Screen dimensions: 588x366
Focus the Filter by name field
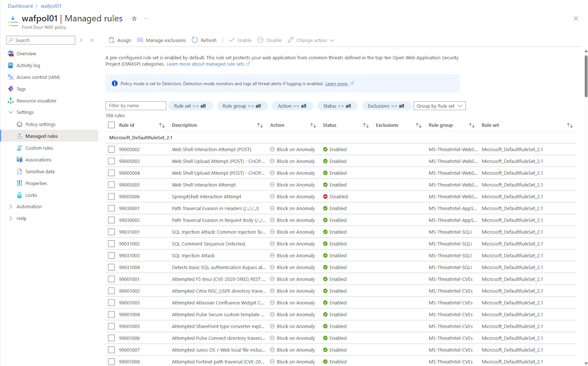[x=136, y=106]
